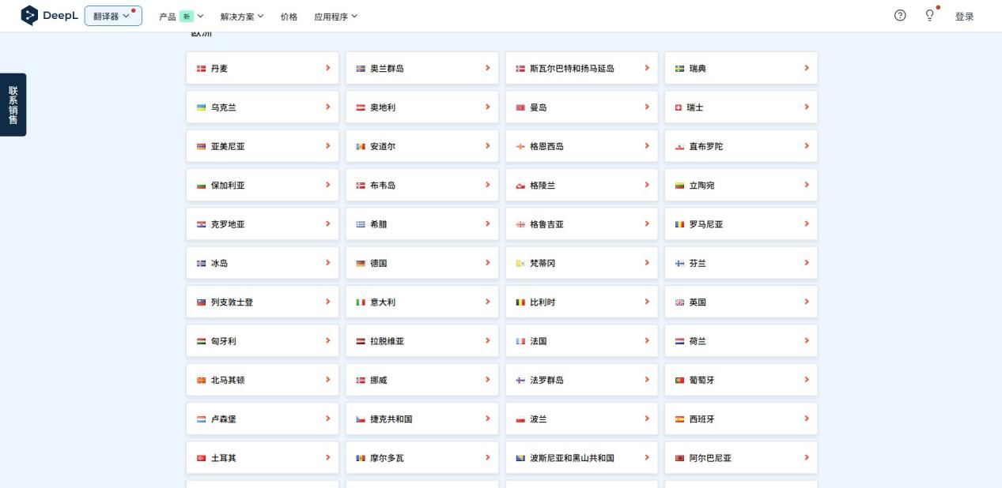This screenshot has height=488, width=1002.
Task: Click the Denmark flag icon next to 丹麦
Action: 201,69
